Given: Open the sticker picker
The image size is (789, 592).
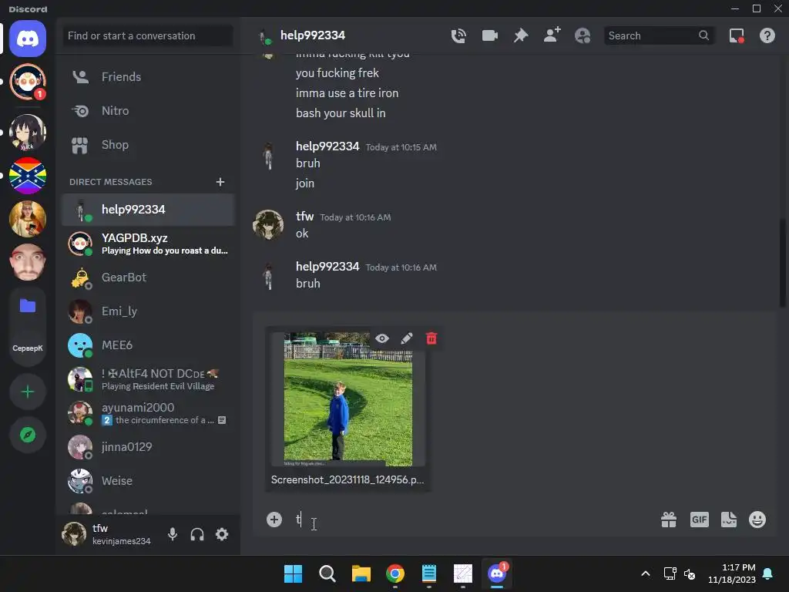Looking at the screenshot, I should [x=729, y=520].
